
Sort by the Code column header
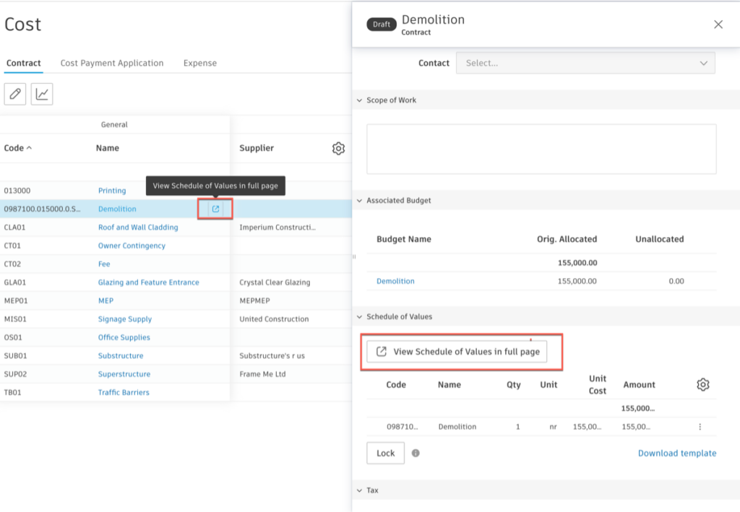[18, 148]
